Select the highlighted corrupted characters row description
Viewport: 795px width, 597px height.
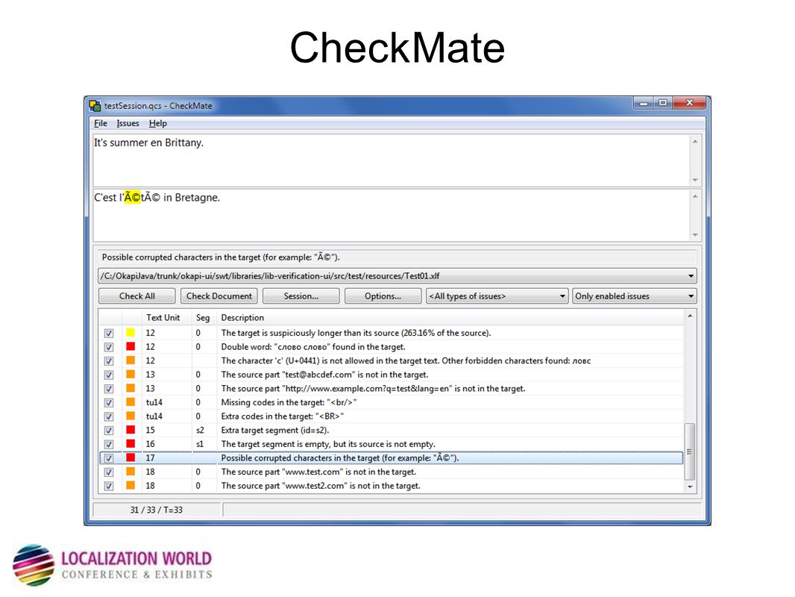point(339,458)
